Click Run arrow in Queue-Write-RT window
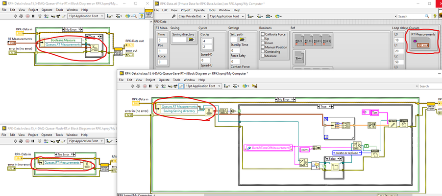The image size is (442, 196). pos(16,16)
